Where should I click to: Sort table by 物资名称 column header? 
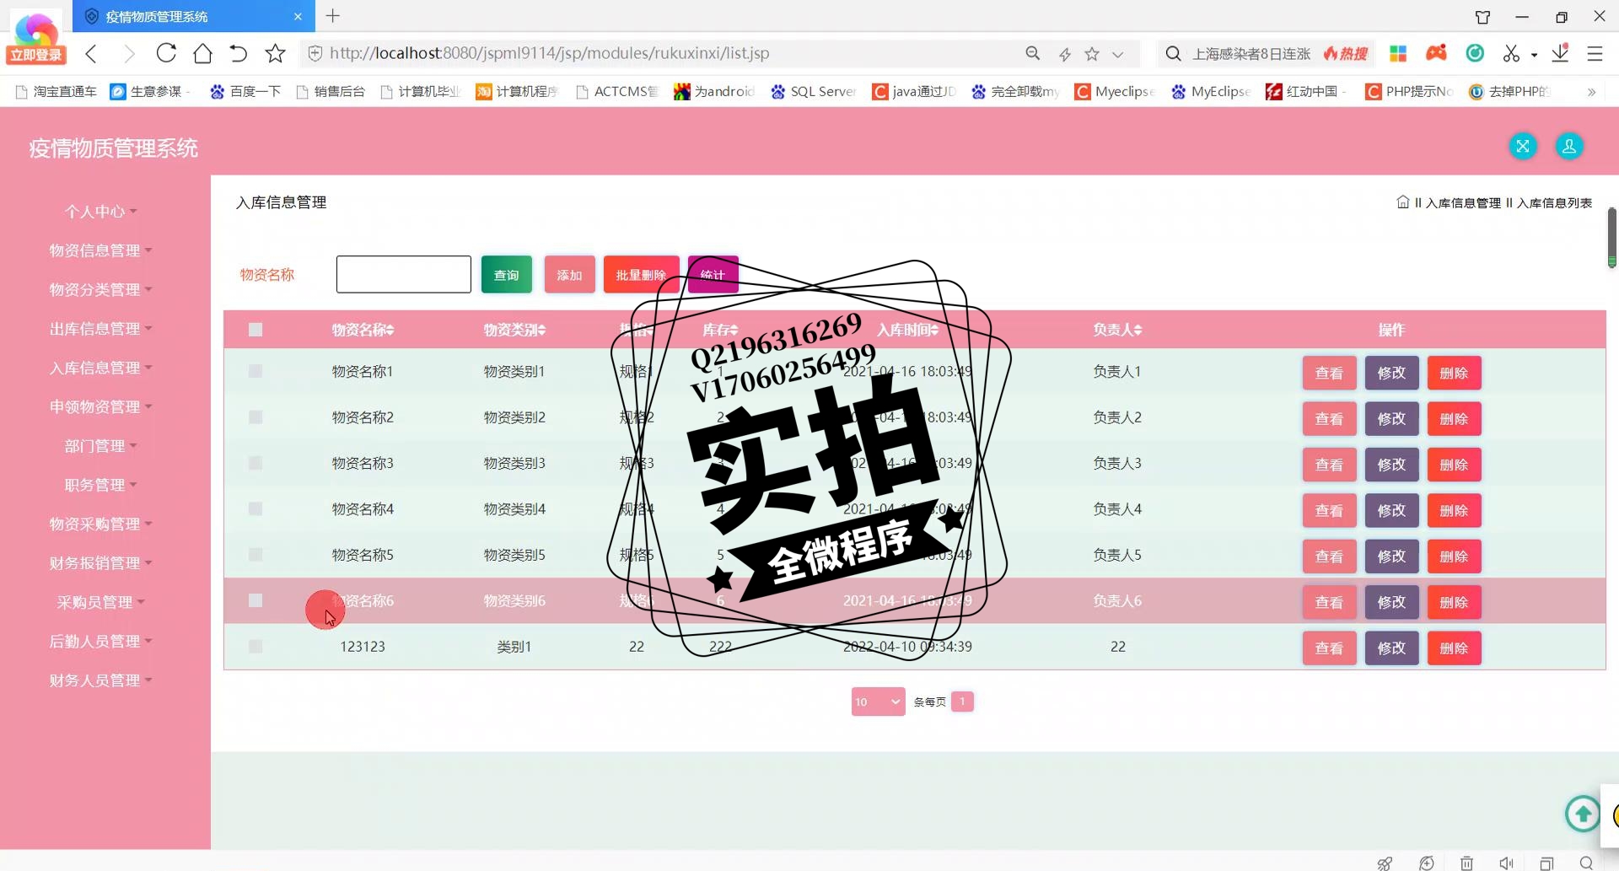(363, 330)
